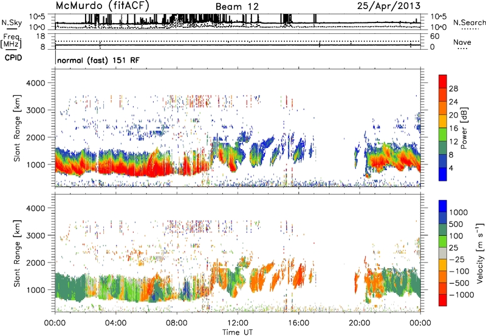The image size is (486, 336).
Task: Click the '500' tick on the Velocity colorbar
Action: (456, 224)
